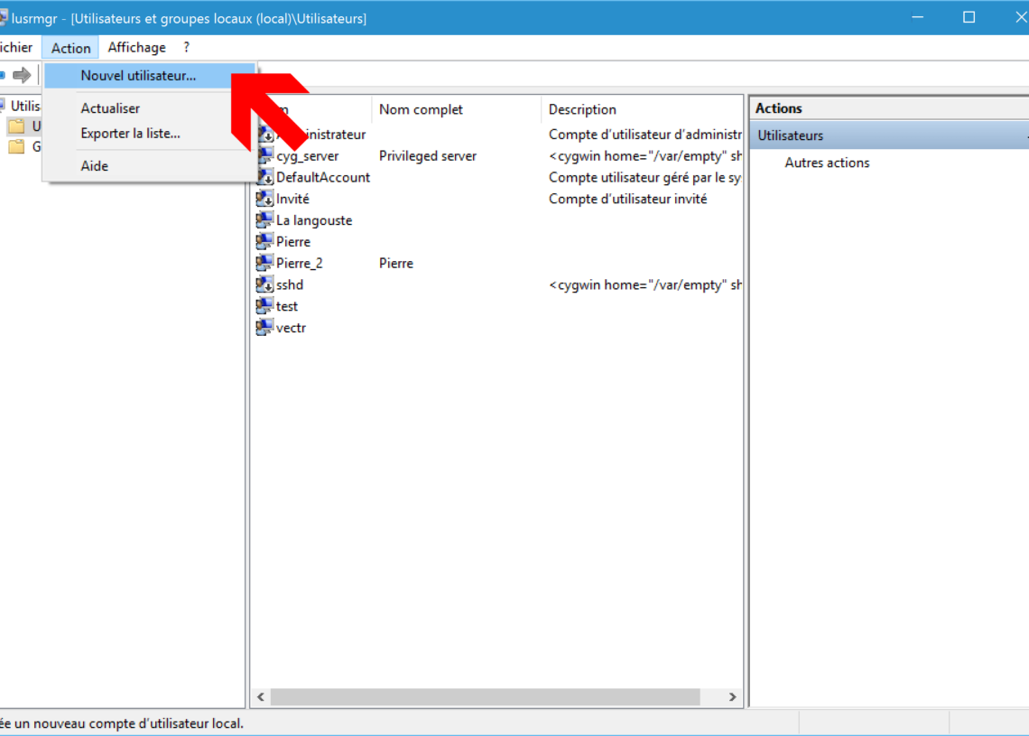The height and width of the screenshot is (736, 1029).
Task: Click the cyg_server user account icon
Action: [264, 156]
